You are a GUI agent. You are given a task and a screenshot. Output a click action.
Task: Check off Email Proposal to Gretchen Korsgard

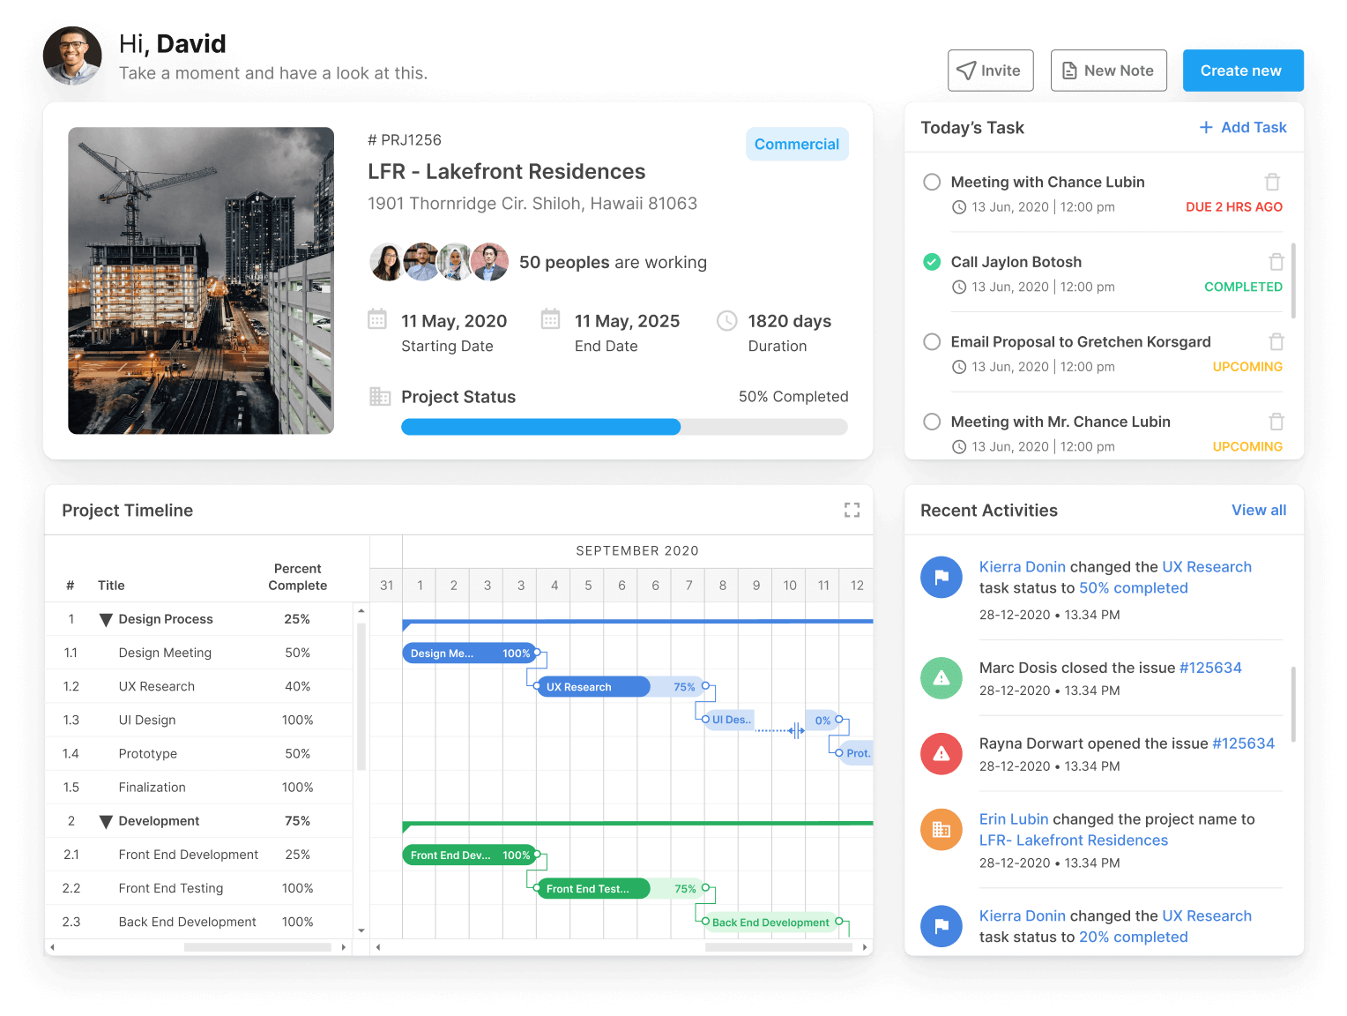click(932, 342)
